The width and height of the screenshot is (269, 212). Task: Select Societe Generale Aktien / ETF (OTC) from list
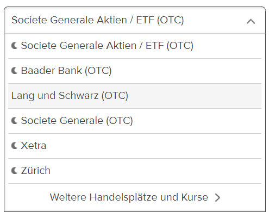pyautogui.click(x=135, y=46)
